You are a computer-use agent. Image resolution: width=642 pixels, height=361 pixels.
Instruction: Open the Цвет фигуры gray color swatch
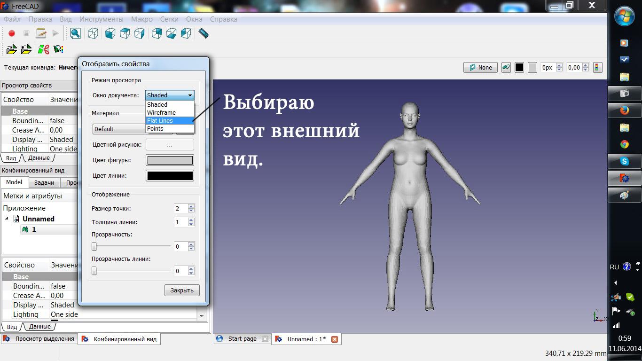pos(170,160)
